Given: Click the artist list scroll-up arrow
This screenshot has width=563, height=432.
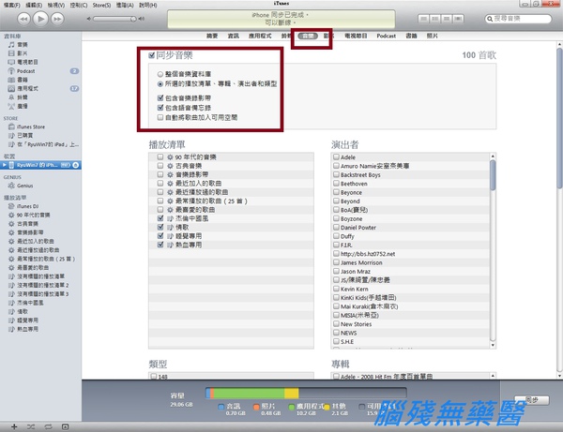Looking at the screenshot, I should point(493,156).
